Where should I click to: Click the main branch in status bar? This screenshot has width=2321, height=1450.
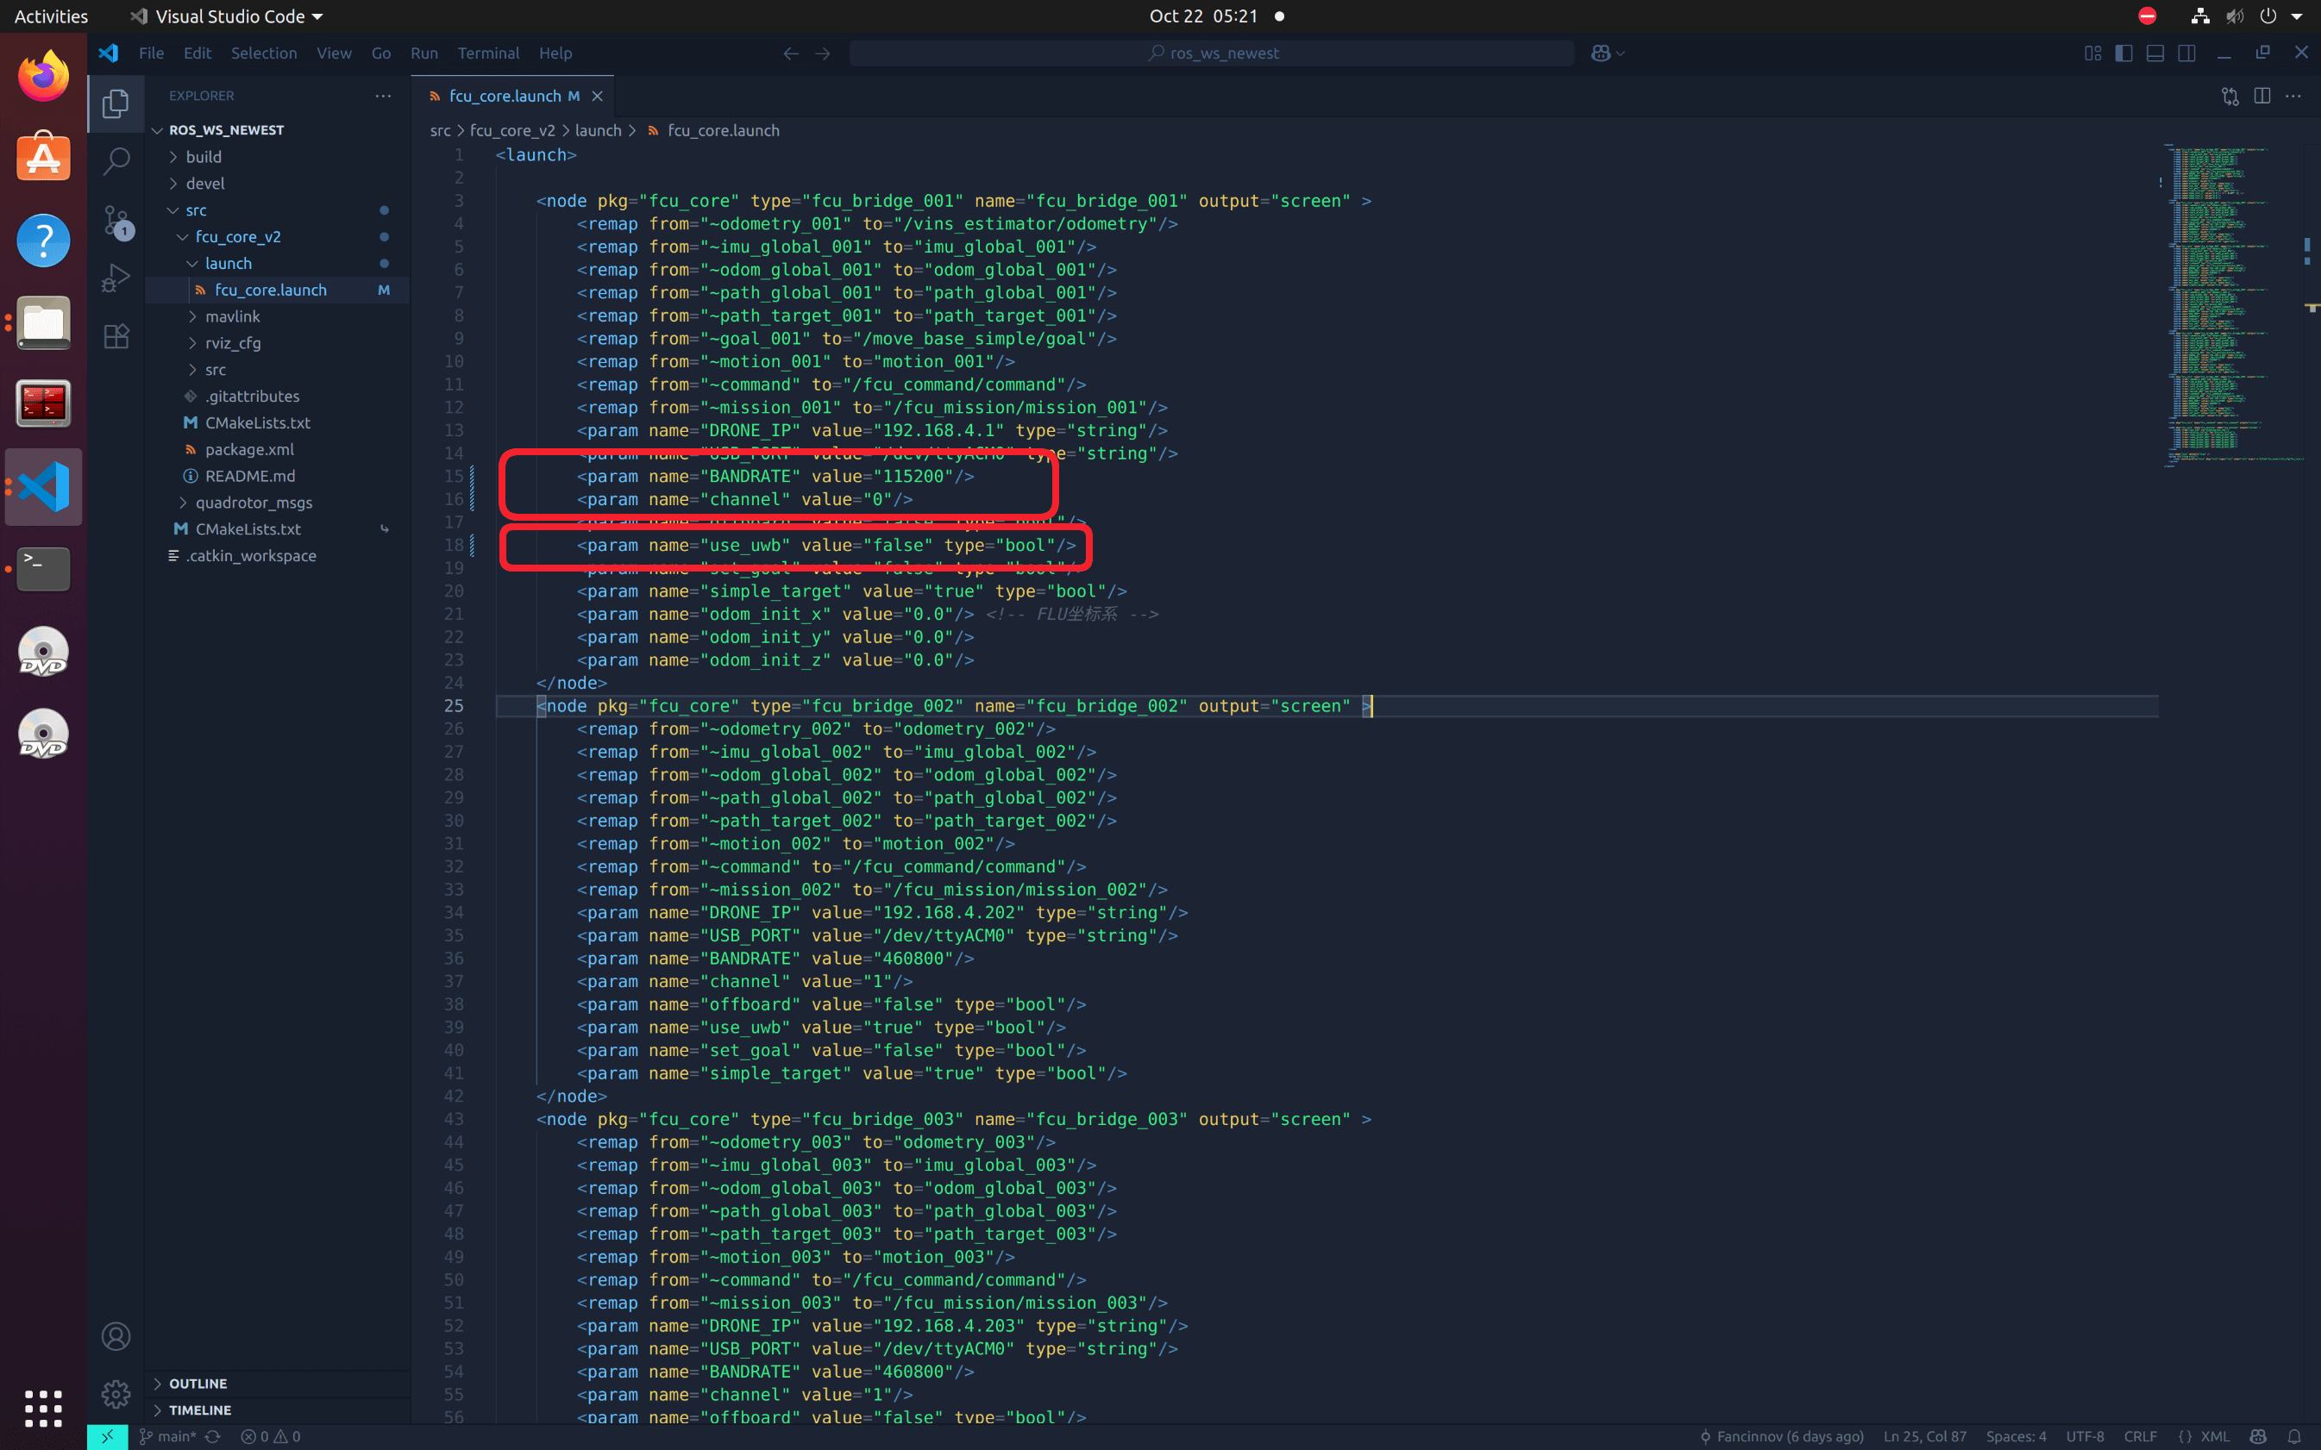point(169,1435)
